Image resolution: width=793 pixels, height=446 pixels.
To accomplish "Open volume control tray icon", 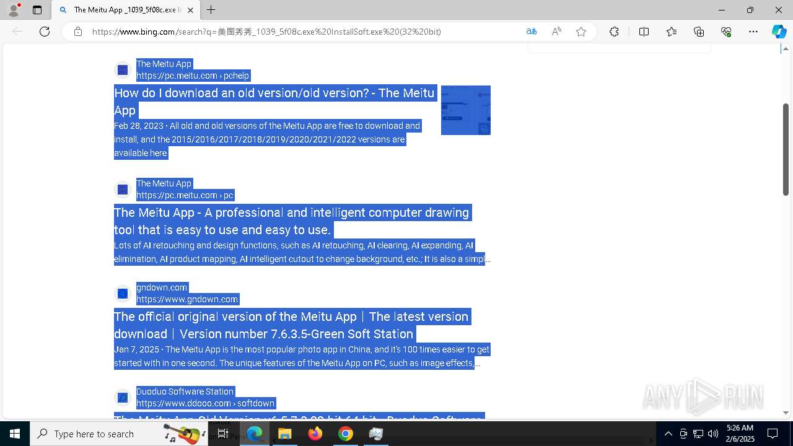I will [x=713, y=434].
